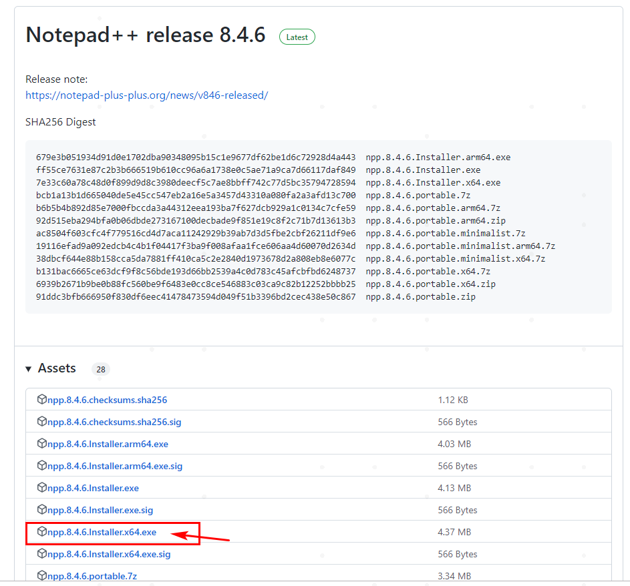
Task: Click the hash starting with 92d515eb
Action: coord(196,221)
